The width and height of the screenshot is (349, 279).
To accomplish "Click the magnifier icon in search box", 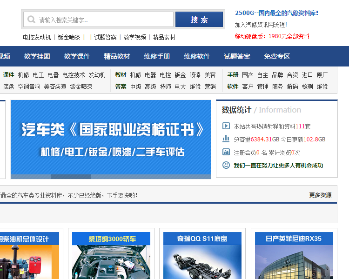I will [x=31, y=20].
